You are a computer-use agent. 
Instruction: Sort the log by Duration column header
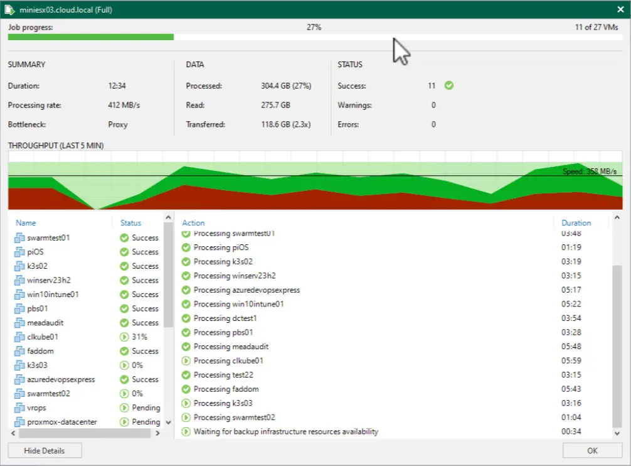pos(576,223)
